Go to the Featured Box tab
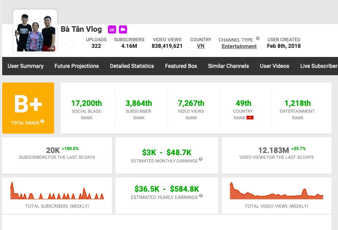338x230 pixels. pos(181,66)
